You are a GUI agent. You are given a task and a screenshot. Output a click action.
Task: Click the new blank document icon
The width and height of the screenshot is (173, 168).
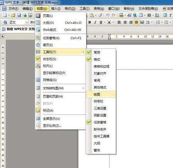5,15
